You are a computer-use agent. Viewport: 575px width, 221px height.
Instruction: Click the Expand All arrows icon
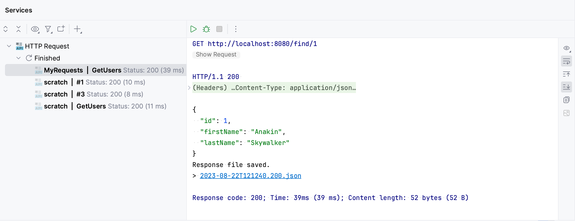(6, 29)
